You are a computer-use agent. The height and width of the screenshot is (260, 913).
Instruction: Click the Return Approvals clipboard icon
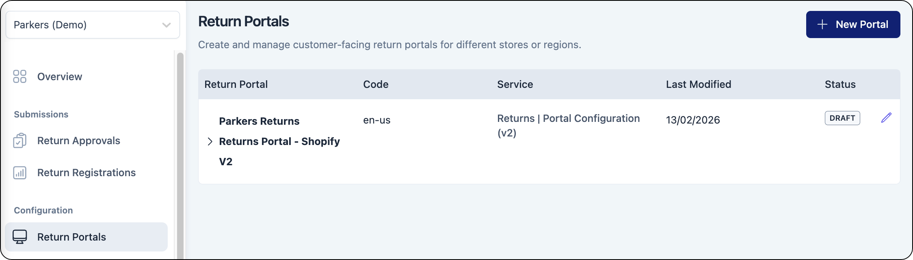pos(20,141)
